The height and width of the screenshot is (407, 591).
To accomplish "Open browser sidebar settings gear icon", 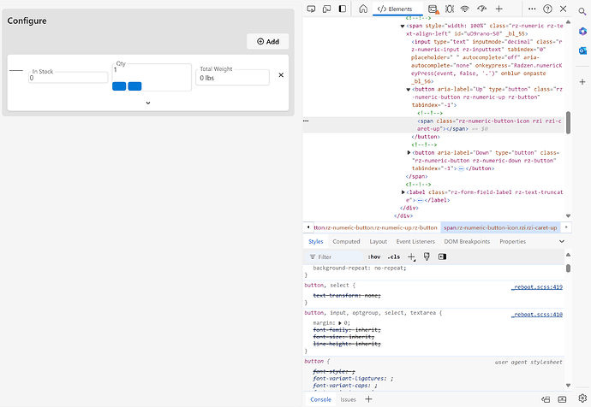I will click(x=582, y=398).
